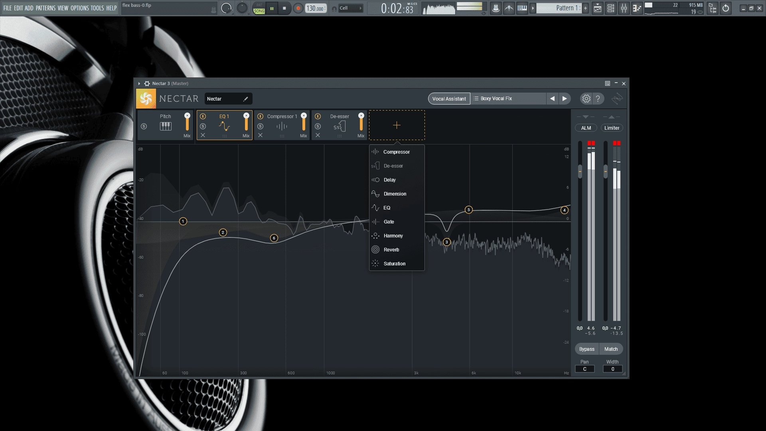Open the FL Studio TOOLS menu

point(97,8)
